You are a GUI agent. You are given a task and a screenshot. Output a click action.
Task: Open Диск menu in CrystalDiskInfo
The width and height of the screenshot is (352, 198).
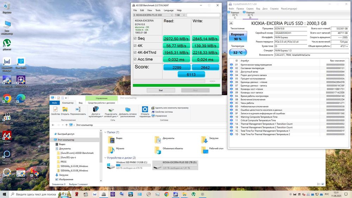(265, 9)
